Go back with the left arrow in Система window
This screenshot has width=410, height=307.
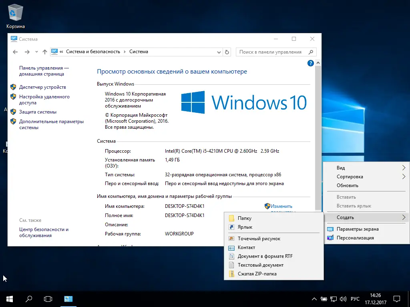tap(15, 52)
